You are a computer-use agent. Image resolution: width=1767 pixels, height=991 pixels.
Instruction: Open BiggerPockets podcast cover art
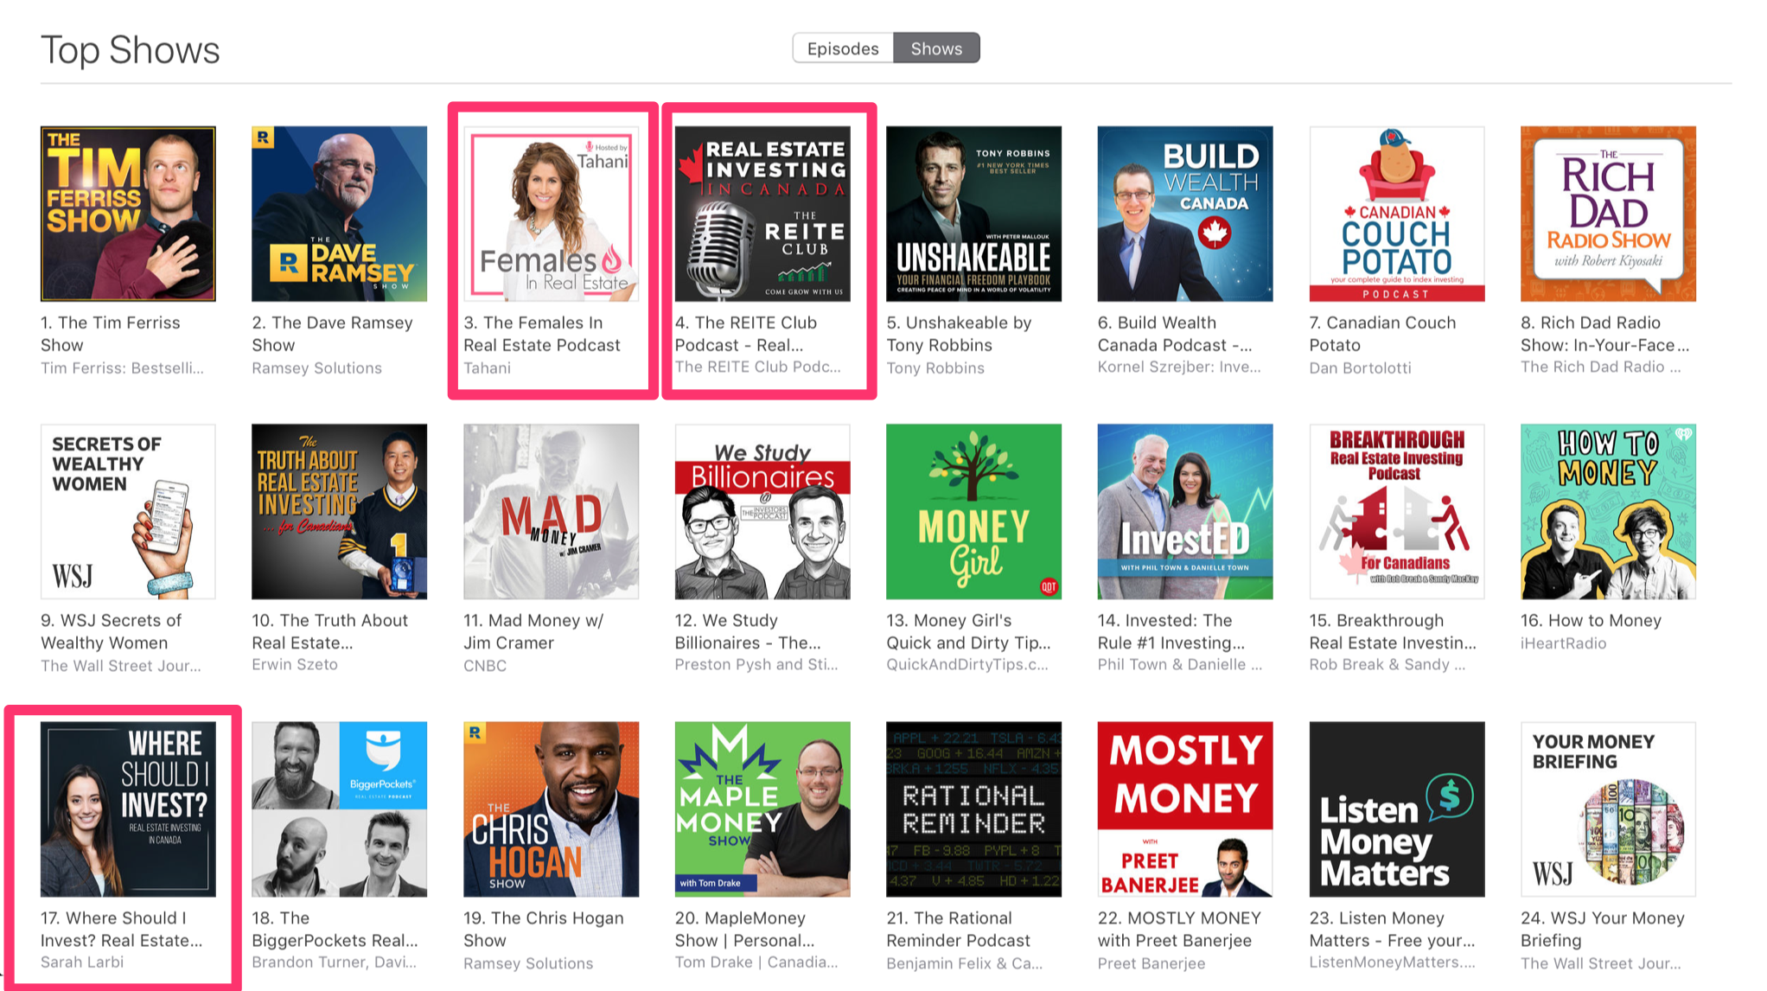pyautogui.click(x=339, y=809)
